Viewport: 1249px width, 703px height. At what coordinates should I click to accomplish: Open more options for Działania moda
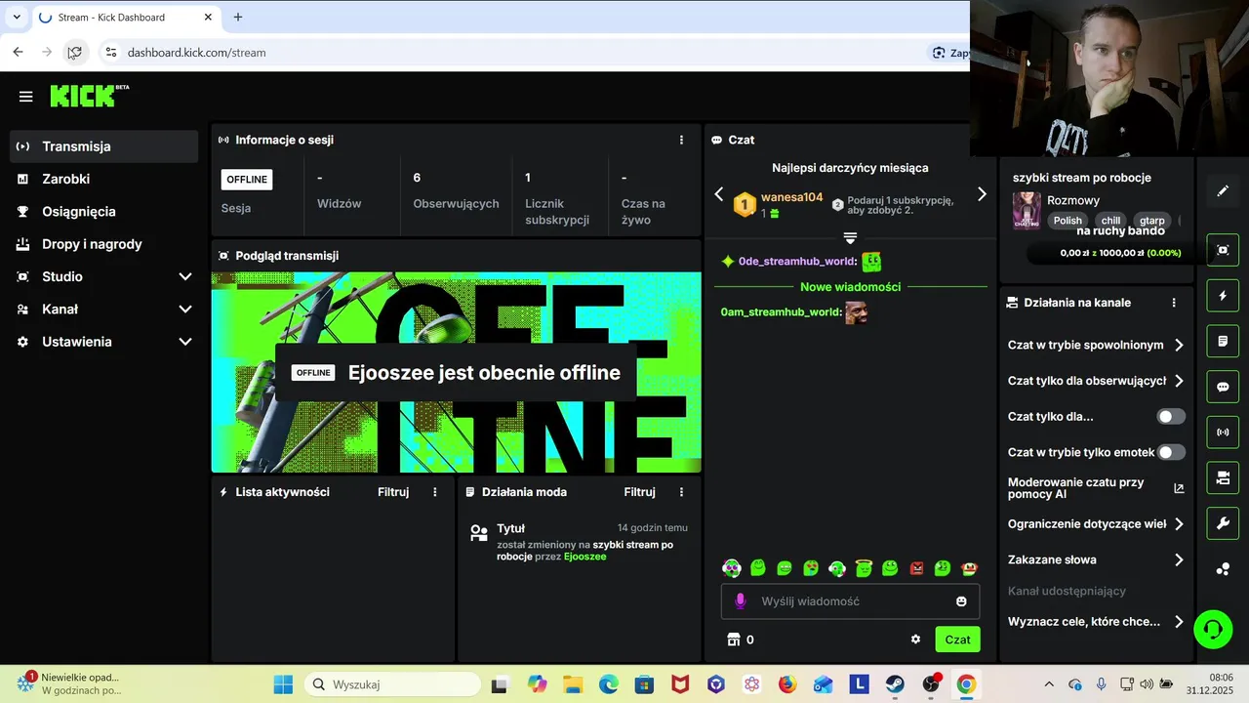click(x=681, y=492)
